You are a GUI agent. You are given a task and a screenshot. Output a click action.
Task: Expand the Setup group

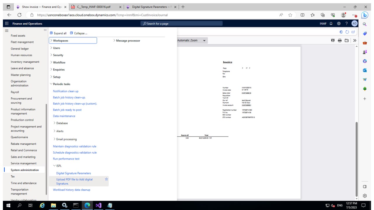55,77
